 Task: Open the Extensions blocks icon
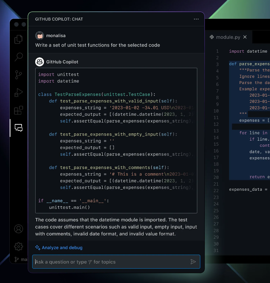coord(19,110)
